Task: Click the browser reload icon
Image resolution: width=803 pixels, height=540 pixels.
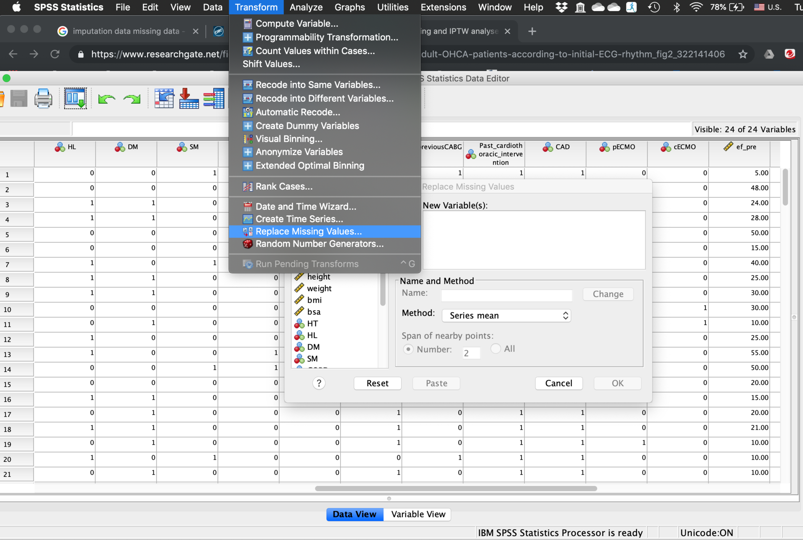Action: 55,54
